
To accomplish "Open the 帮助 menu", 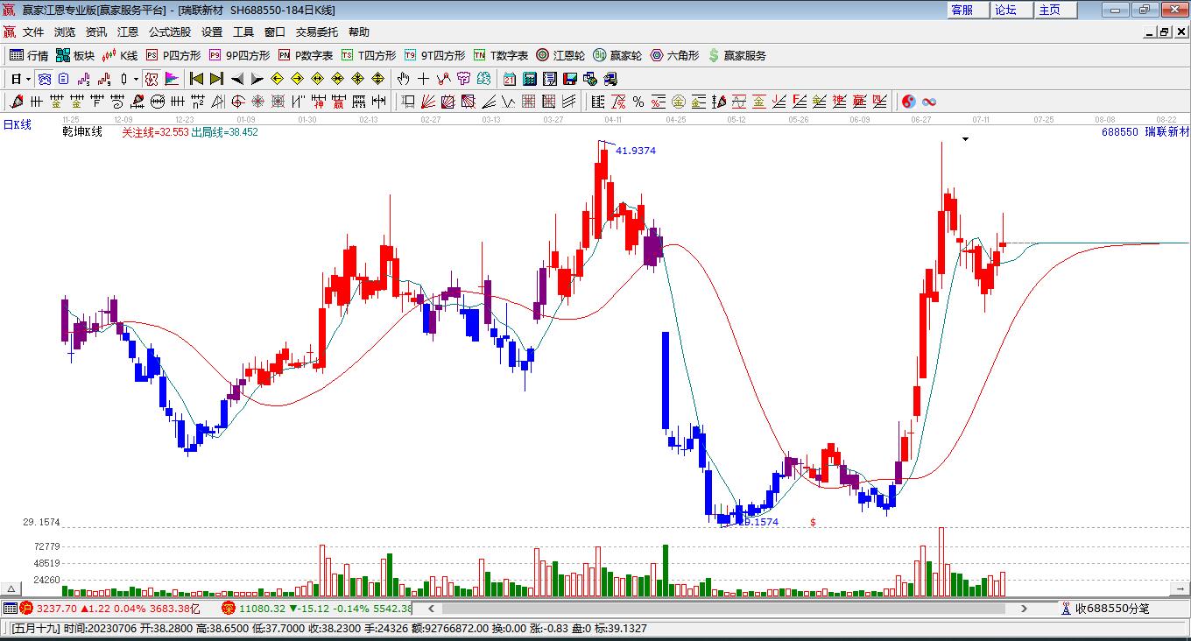I will (x=359, y=32).
